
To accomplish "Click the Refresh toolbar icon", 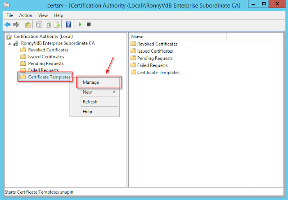I will (x=48, y=24).
